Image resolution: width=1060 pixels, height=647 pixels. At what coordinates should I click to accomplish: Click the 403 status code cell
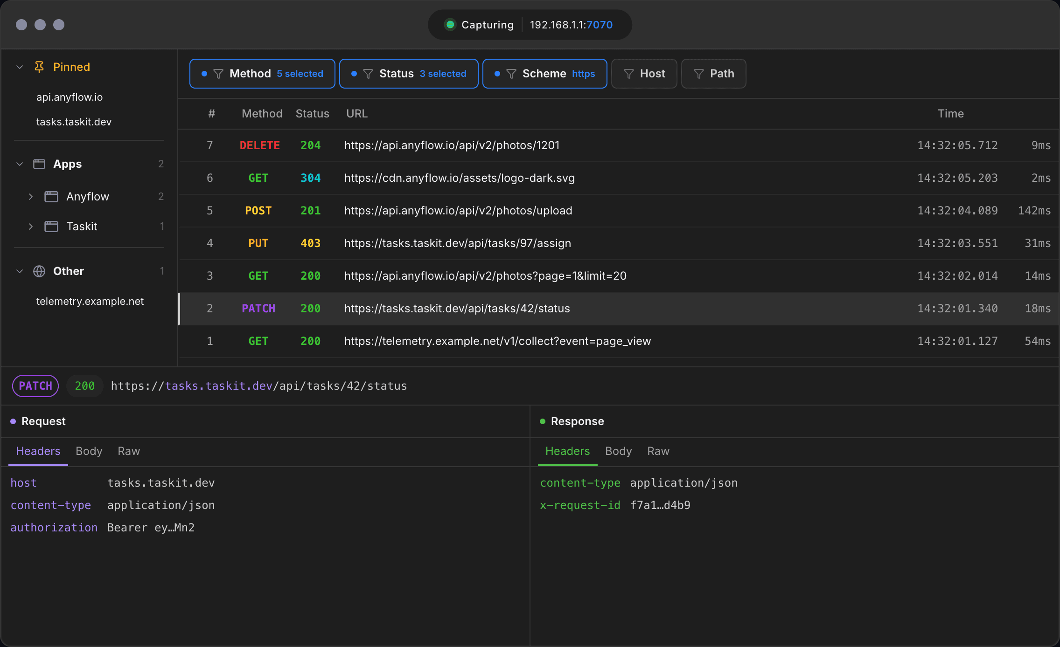coord(311,243)
